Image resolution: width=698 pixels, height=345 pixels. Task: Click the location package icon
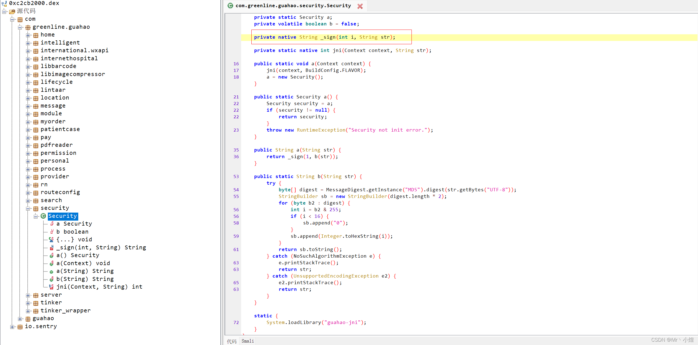tap(36, 98)
